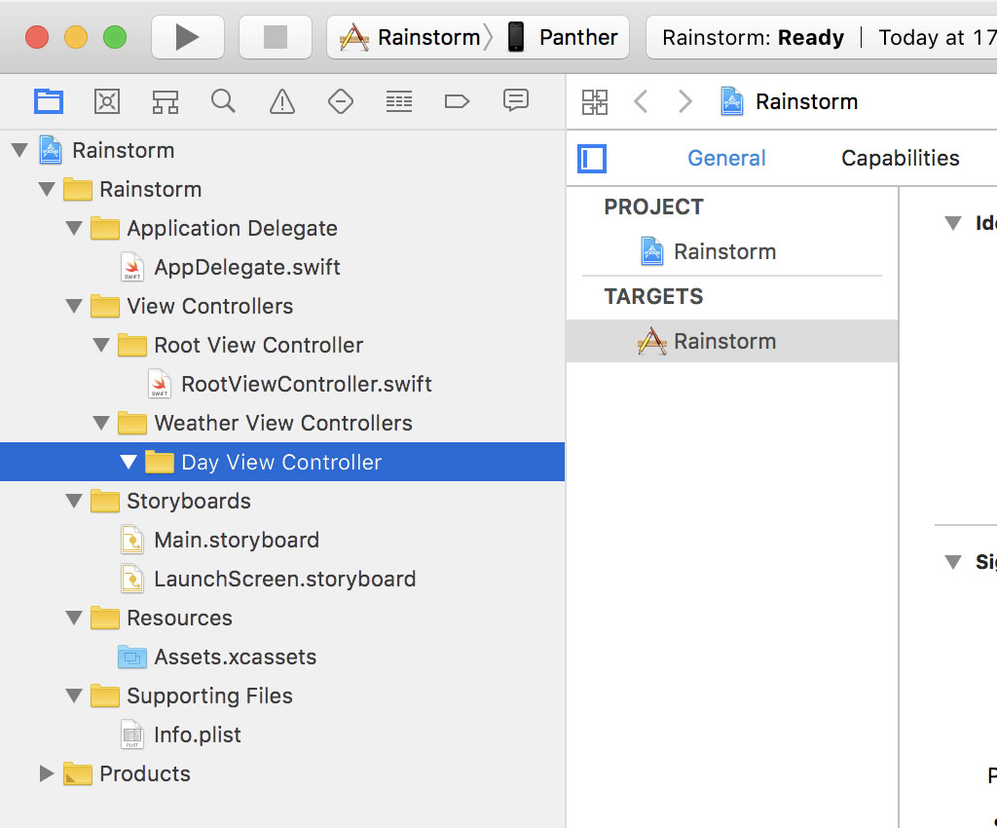The height and width of the screenshot is (828, 997).
Task: Expand the Products folder
Action: pyautogui.click(x=46, y=773)
